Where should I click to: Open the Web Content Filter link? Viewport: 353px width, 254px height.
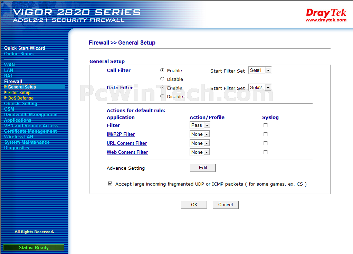click(127, 152)
